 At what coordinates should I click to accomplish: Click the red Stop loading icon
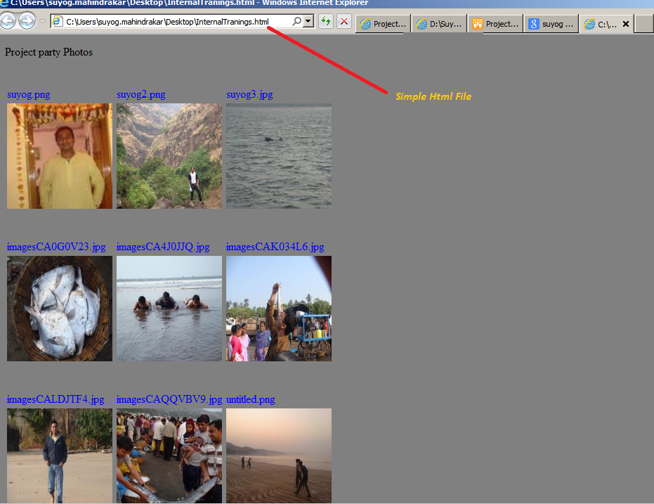pos(344,21)
